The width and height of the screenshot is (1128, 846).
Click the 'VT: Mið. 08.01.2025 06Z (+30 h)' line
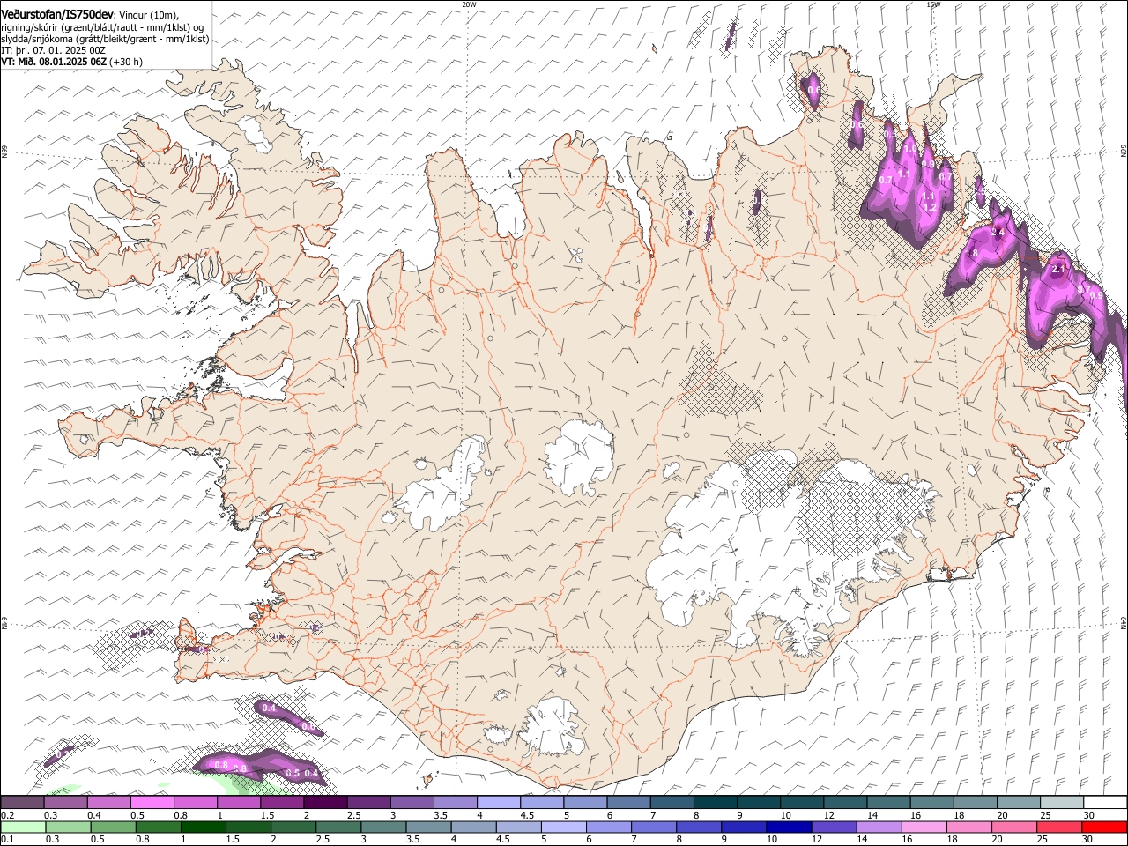click(71, 62)
